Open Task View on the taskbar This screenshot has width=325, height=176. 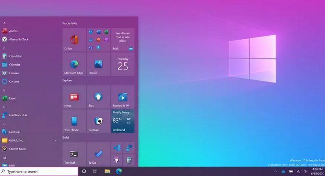click(95, 171)
